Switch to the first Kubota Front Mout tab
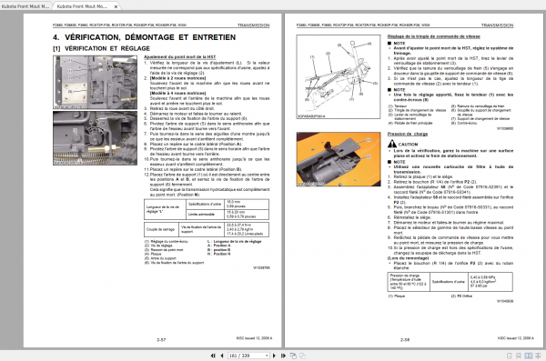Viewport: 546px width, 361px height. click(x=25, y=6)
